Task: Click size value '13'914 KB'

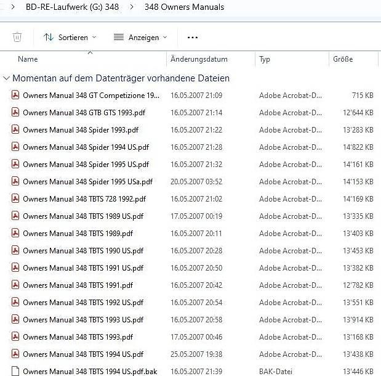Action: [x=358, y=319]
